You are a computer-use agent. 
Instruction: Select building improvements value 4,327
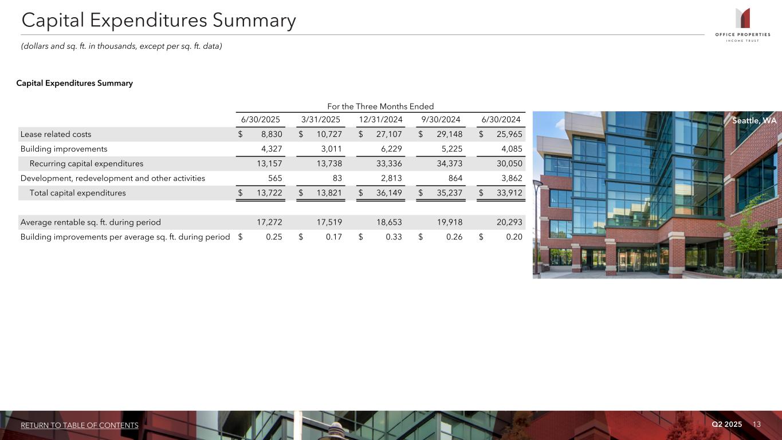pos(272,149)
